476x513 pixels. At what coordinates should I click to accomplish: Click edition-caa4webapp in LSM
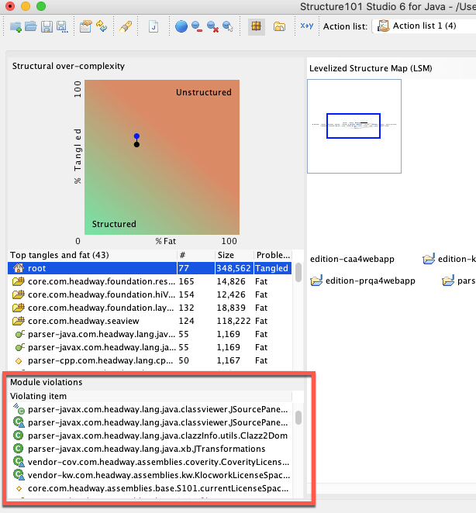(352, 259)
